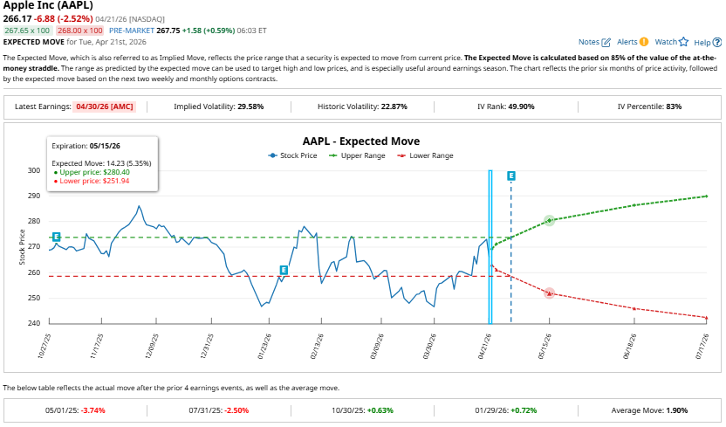Click the lower range point at 06/18/26
Viewport: 726px width, 427px height.
pyautogui.click(x=634, y=308)
